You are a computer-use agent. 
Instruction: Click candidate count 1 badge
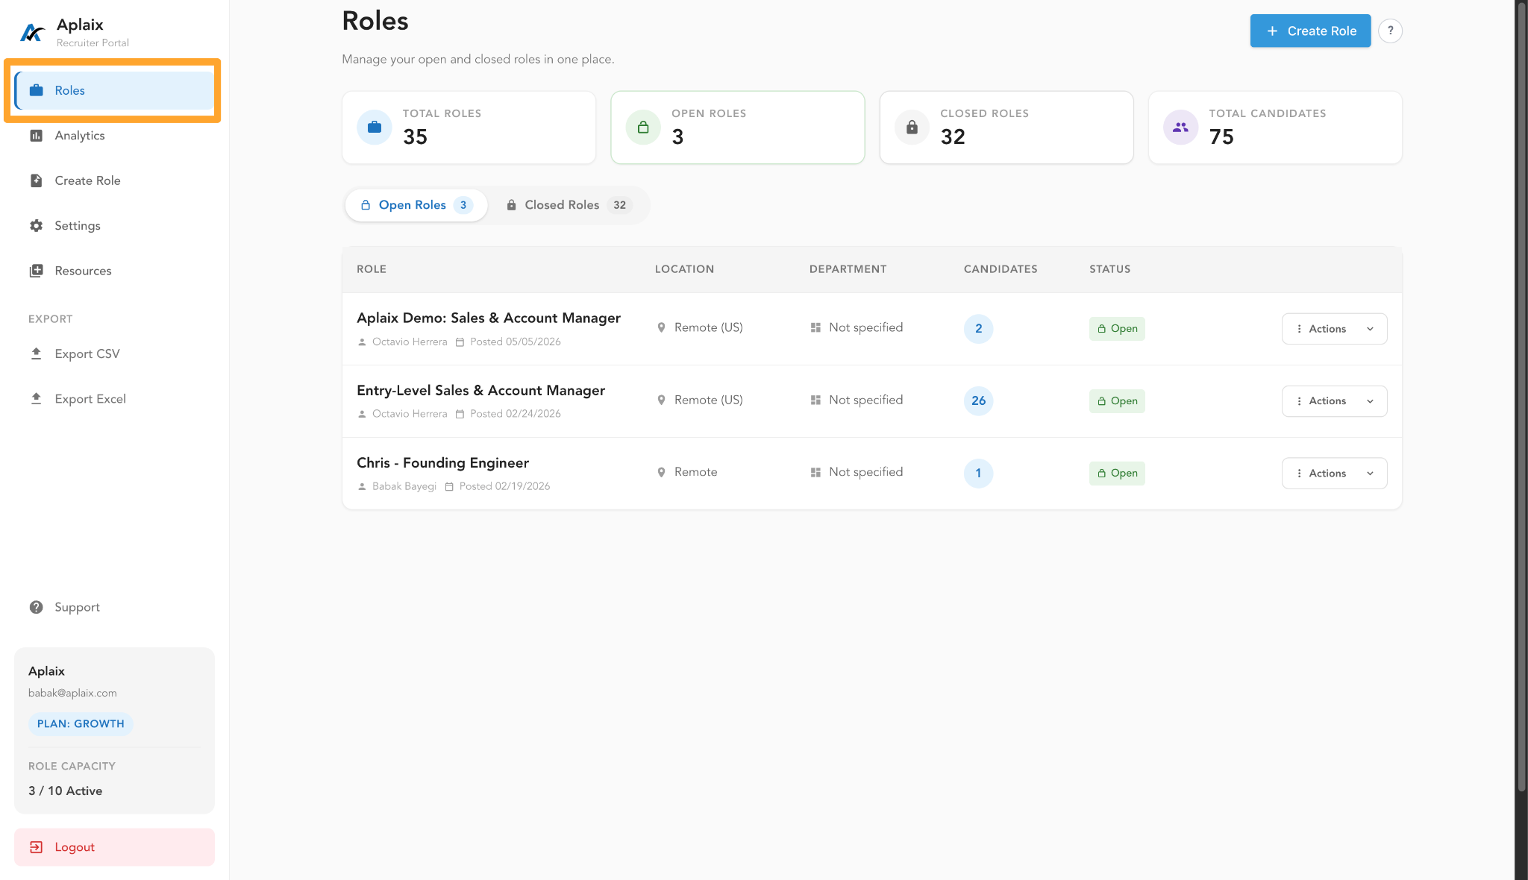tap(978, 474)
